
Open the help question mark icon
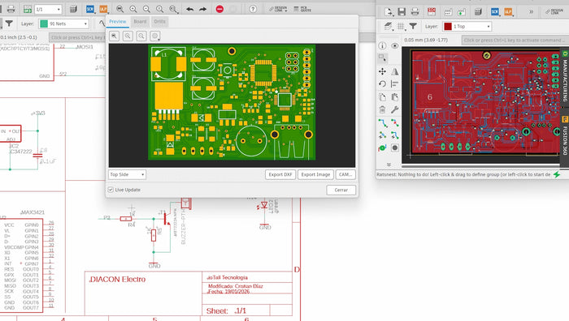point(253,9)
